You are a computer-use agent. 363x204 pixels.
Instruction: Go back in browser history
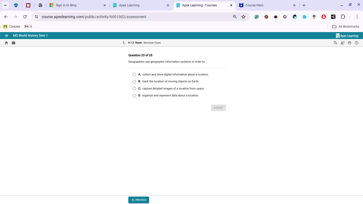(x=6, y=17)
